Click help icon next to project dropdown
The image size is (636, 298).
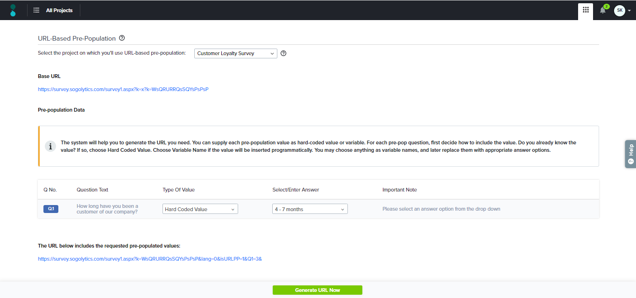click(283, 53)
